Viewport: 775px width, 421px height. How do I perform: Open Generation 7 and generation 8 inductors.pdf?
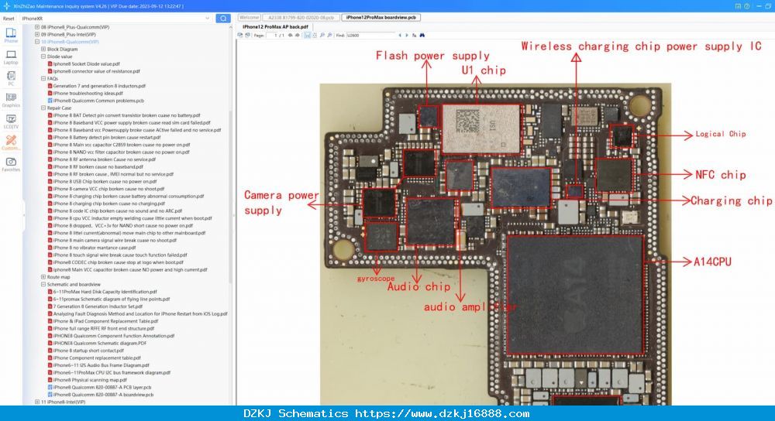(99, 86)
